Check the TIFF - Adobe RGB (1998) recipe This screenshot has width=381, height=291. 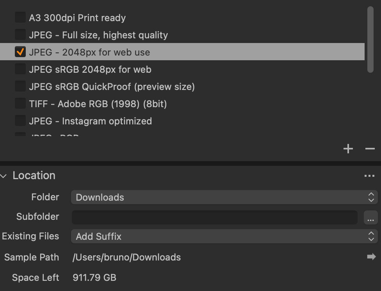point(20,104)
